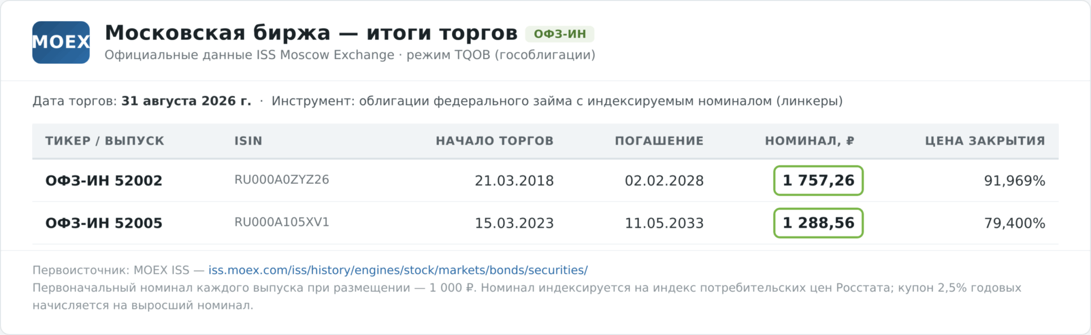Click the ОФЗ-ИН green badge

pyautogui.click(x=560, y=34)
